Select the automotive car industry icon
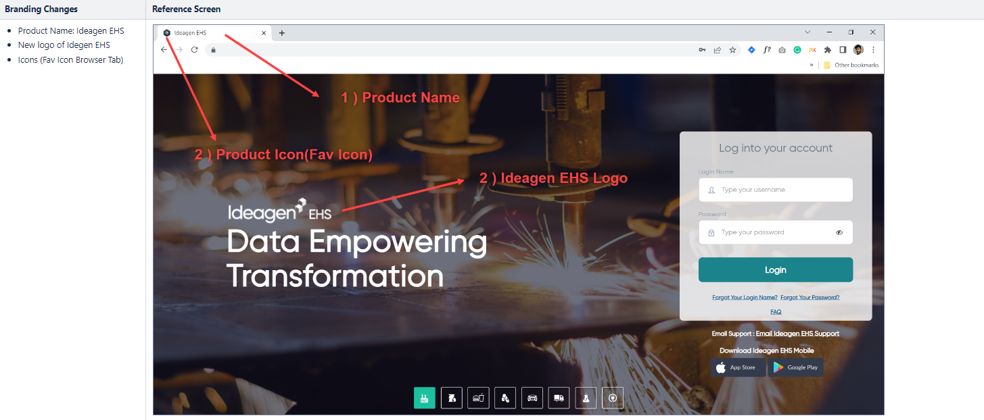The height and width of the screenshot is (420, 984). (x=532, y=398)
